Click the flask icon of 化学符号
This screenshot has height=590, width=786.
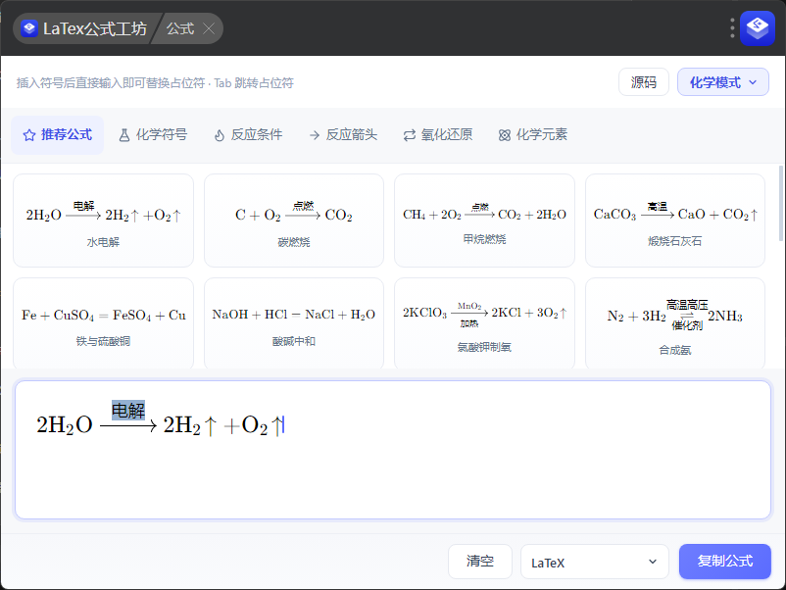point(124,135)
